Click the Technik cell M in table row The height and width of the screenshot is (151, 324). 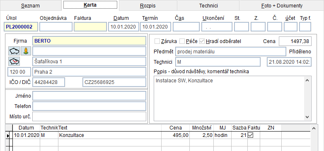(49, 135)
